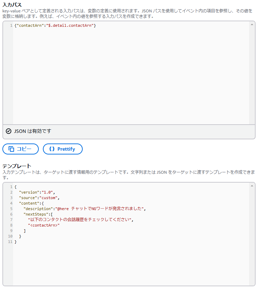Click the up arrow of the template editor scrollbar
This screenshot has width=258, height=288.
tap(252, 186)
